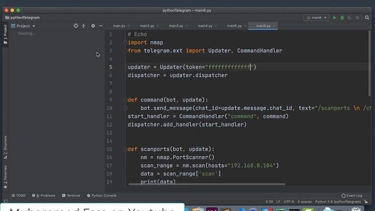Expand the Project view selector dropdown

pos(23,26)
